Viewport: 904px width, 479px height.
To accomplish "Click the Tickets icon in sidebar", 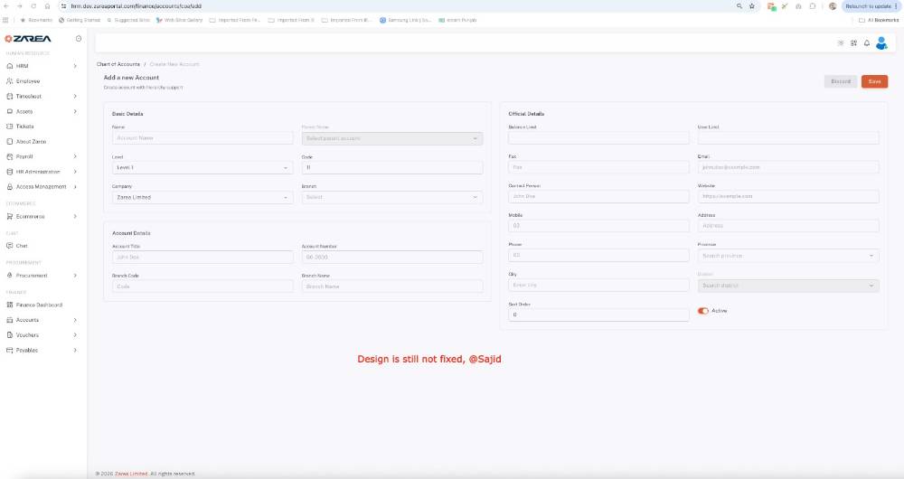I will pyautogui.click(x=9, y=127).
